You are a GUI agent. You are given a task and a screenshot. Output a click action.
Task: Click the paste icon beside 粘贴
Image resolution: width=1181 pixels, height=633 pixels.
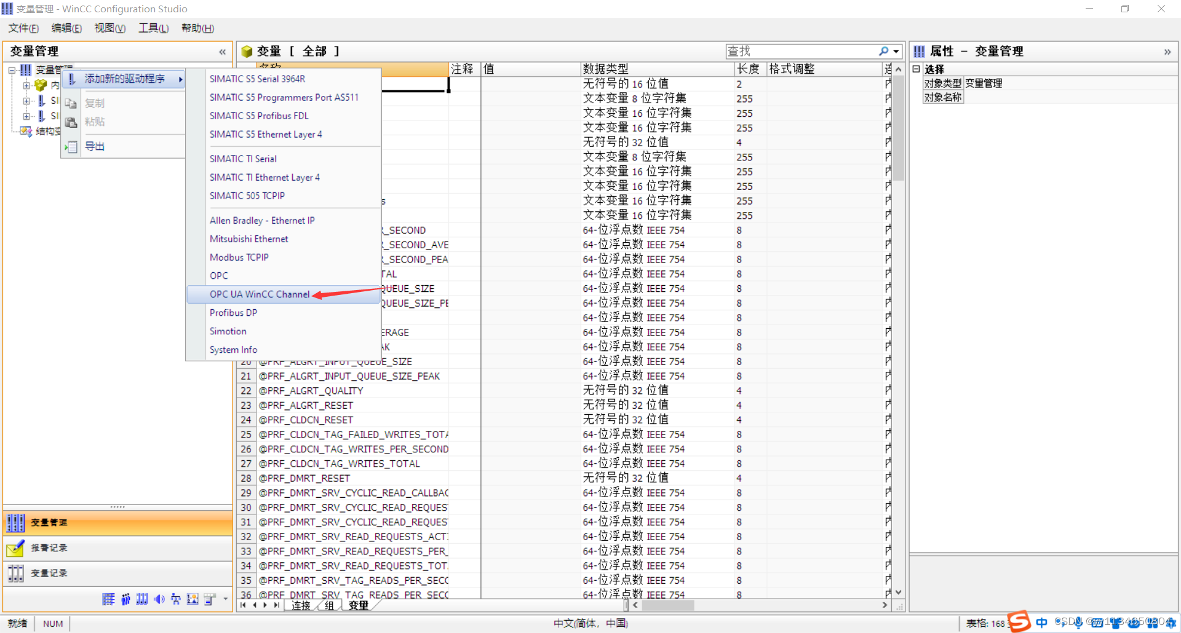tap(71, 122)
